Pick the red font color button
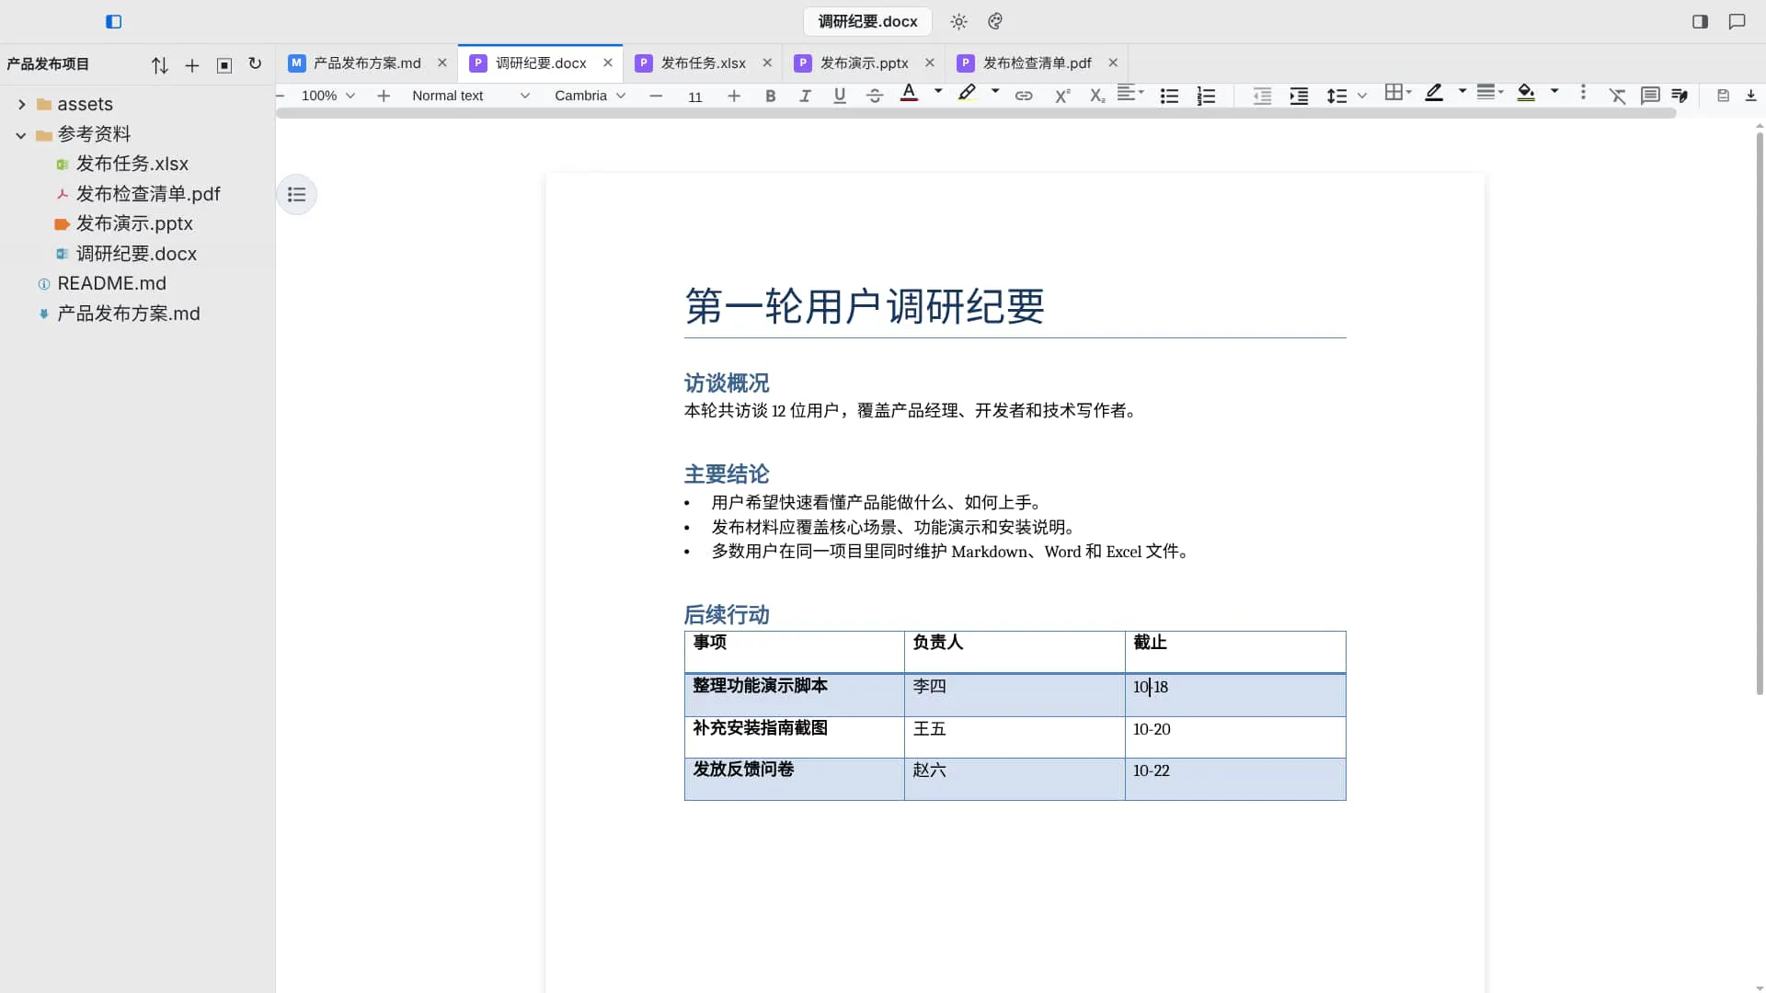 (x=909, y=93)
